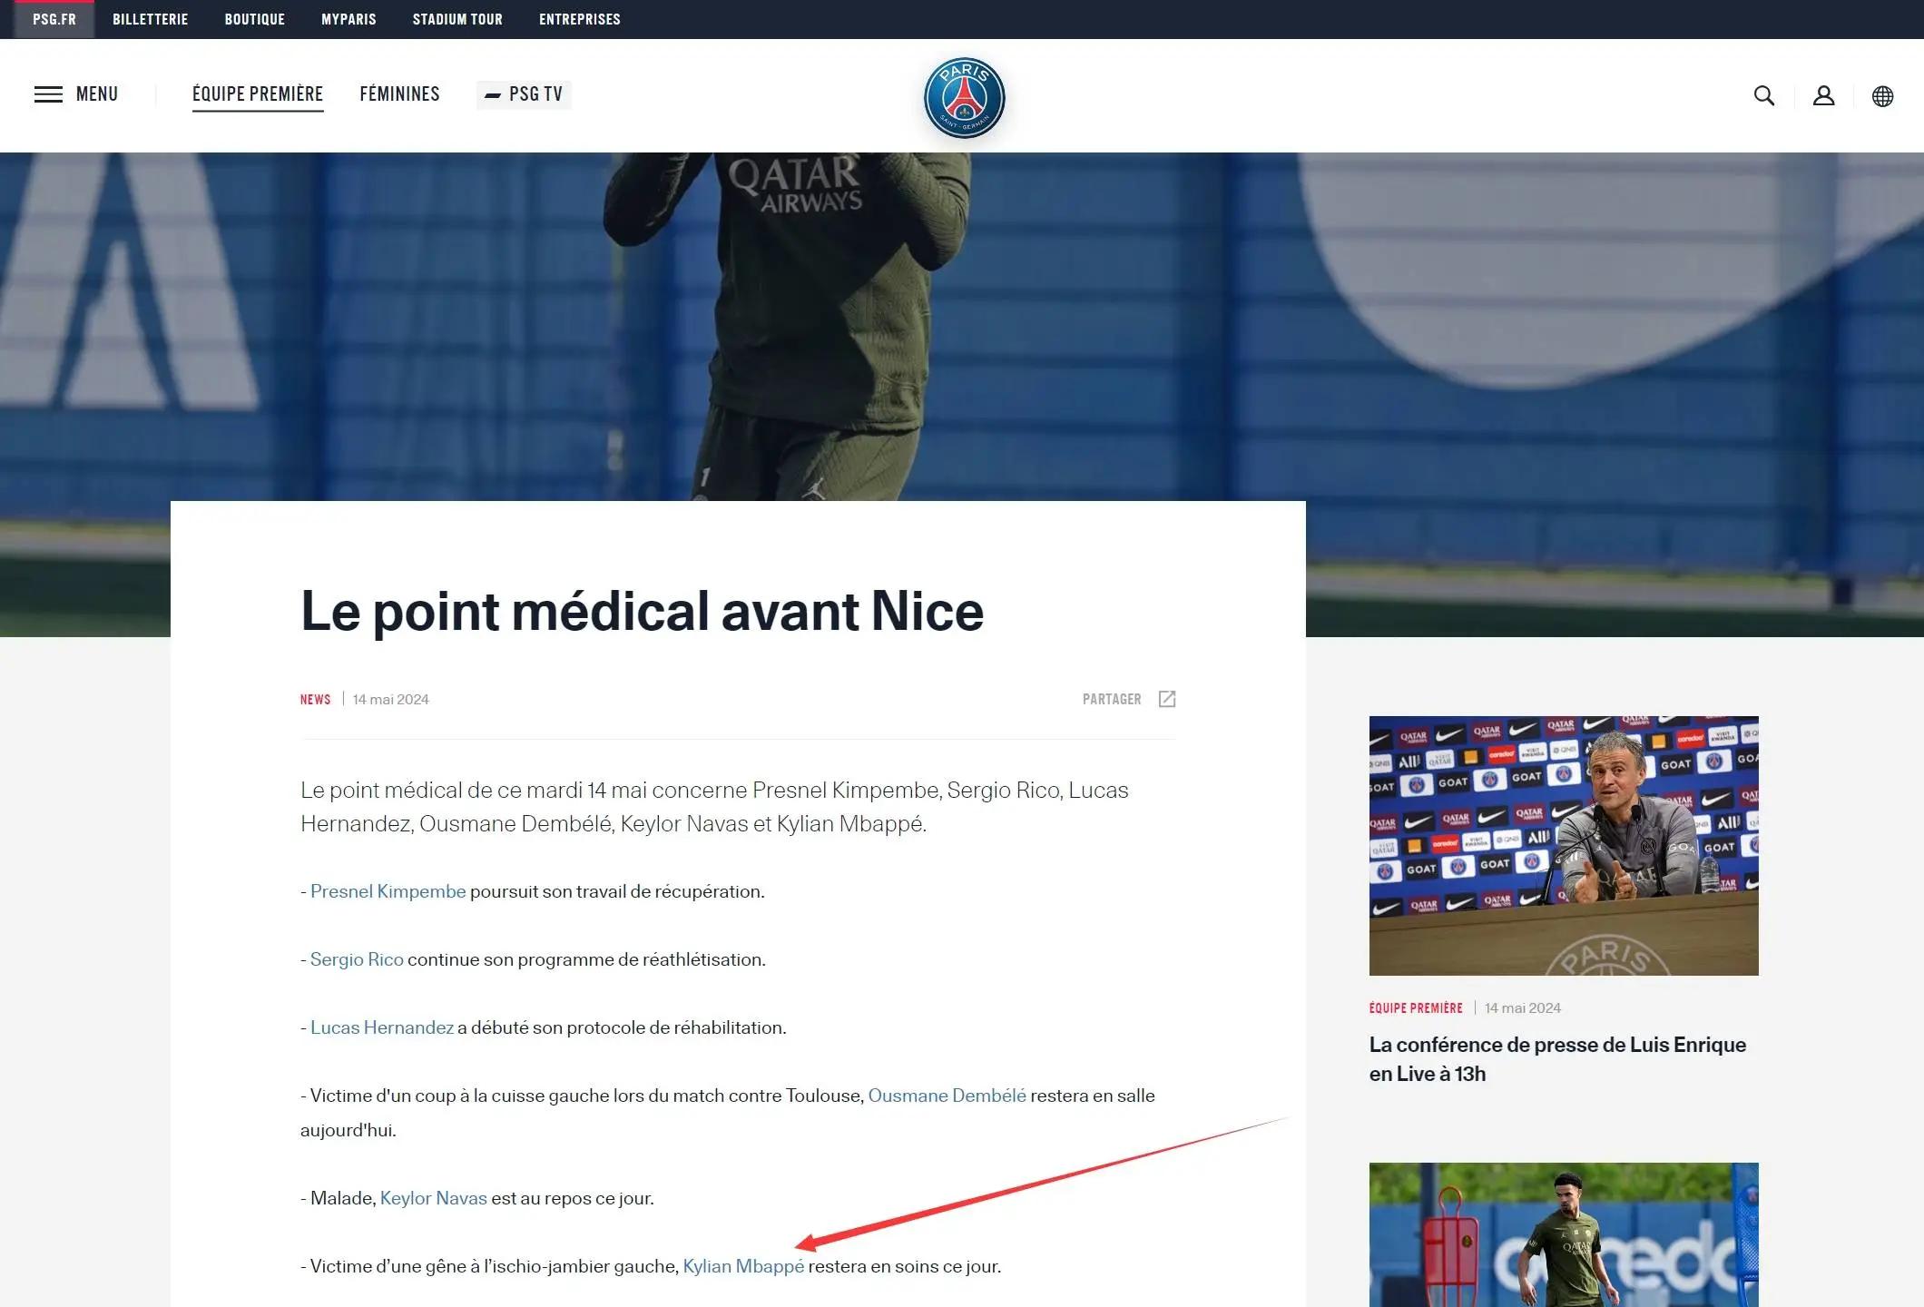Follow the Sergio Rico player link
Image resolution: width=1924 pixels, height=1307 pixels.
[x=357, y=959]
